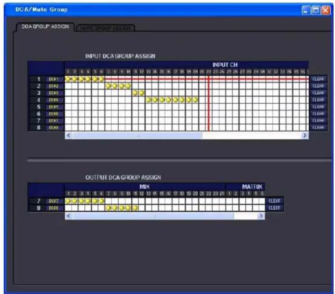335x294 pixels.
Task: Select the output DCA7 row label
Action: pos(54,201)
